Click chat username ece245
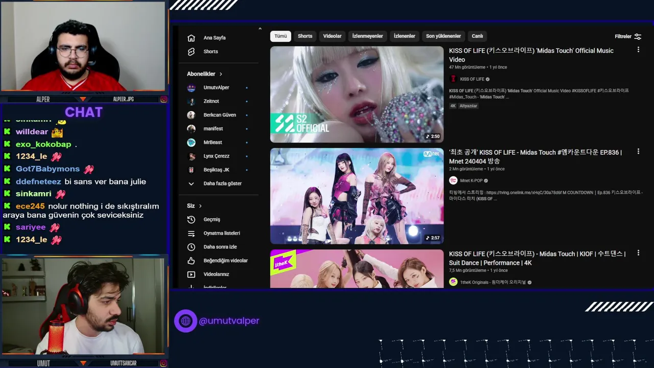 click(30, 206)
